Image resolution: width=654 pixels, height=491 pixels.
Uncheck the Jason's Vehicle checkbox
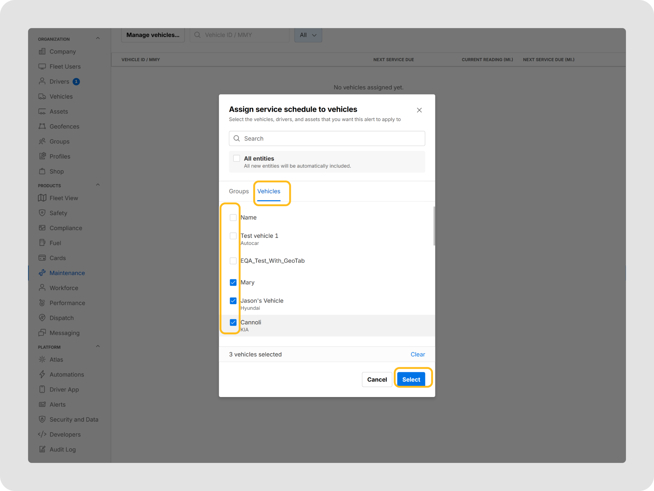pyautogui.click(x=233, y=301)
